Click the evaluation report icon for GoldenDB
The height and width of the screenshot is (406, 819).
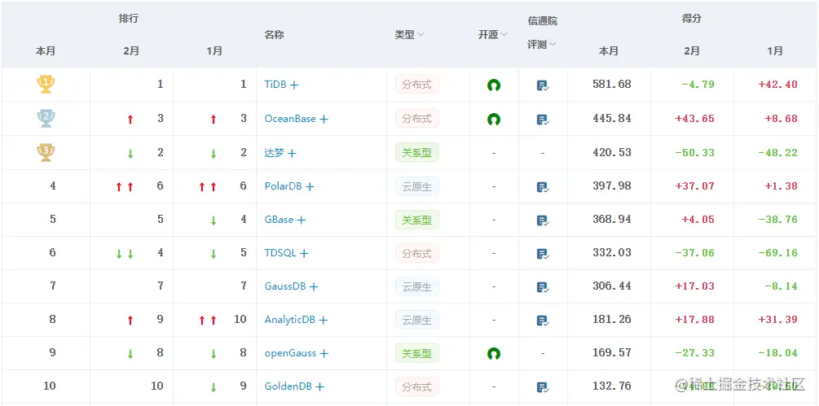point(543,386)
